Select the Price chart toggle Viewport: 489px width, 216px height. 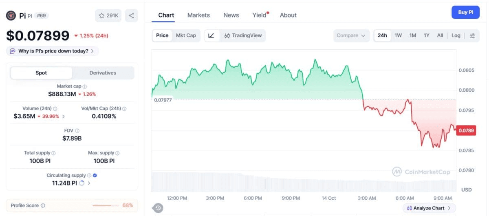[x=162, y=35]
